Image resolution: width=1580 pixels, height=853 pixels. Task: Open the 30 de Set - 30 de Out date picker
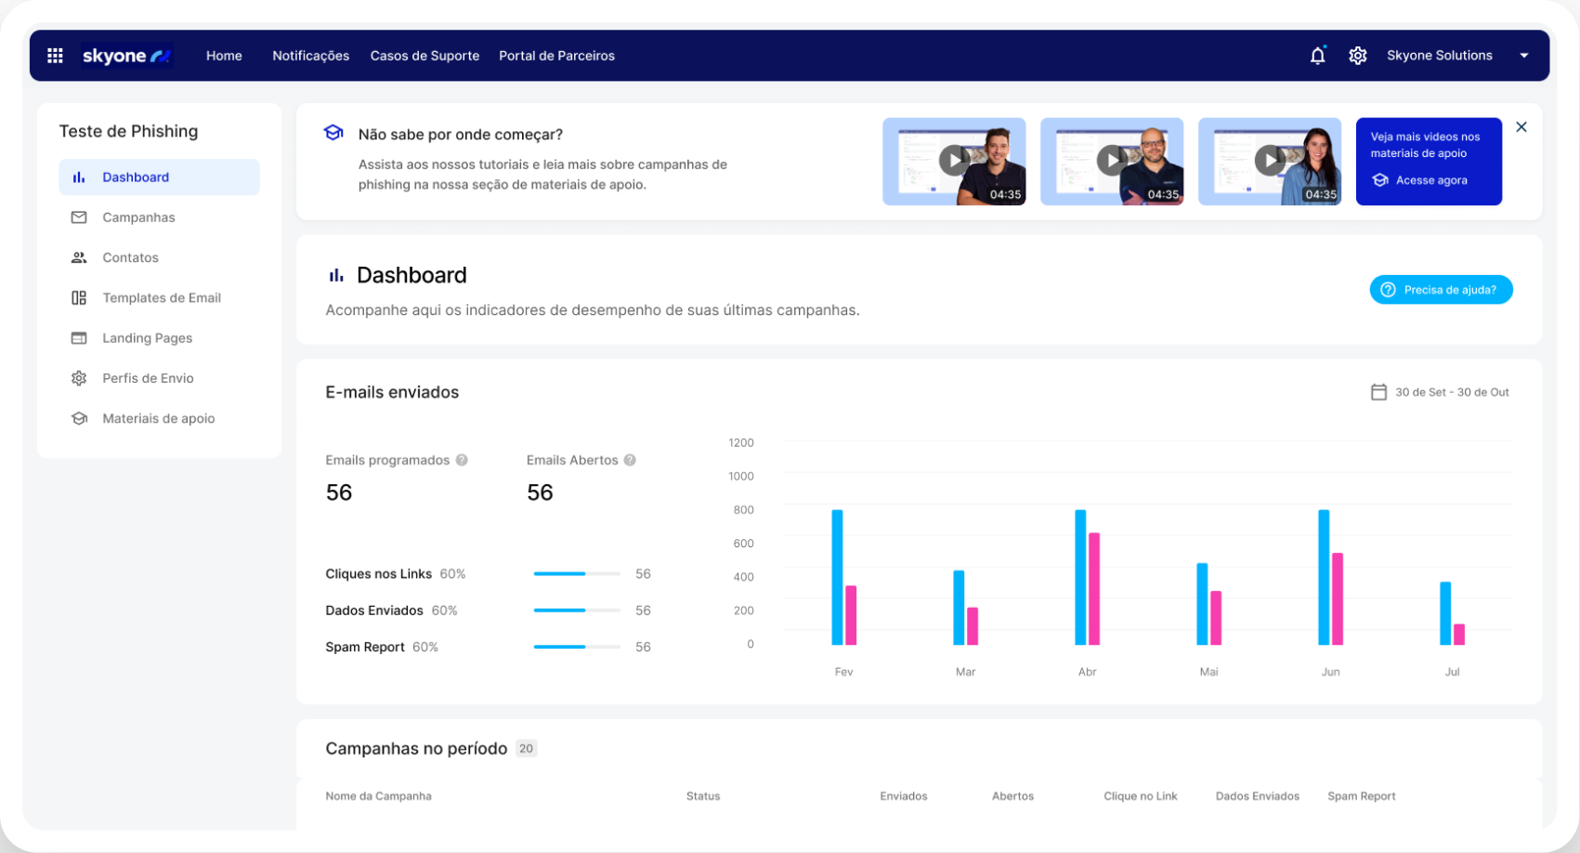pos(1451,392)
